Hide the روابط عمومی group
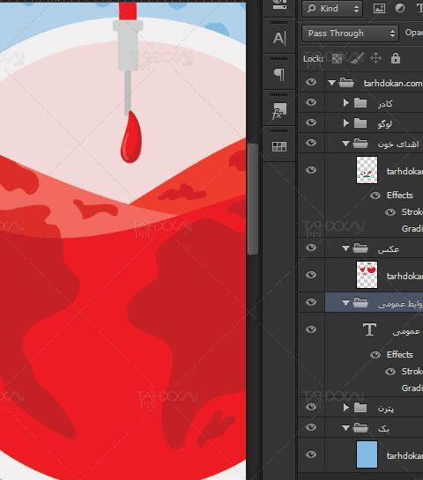Viewport: 423px width, 480px height. click(311, 302)
